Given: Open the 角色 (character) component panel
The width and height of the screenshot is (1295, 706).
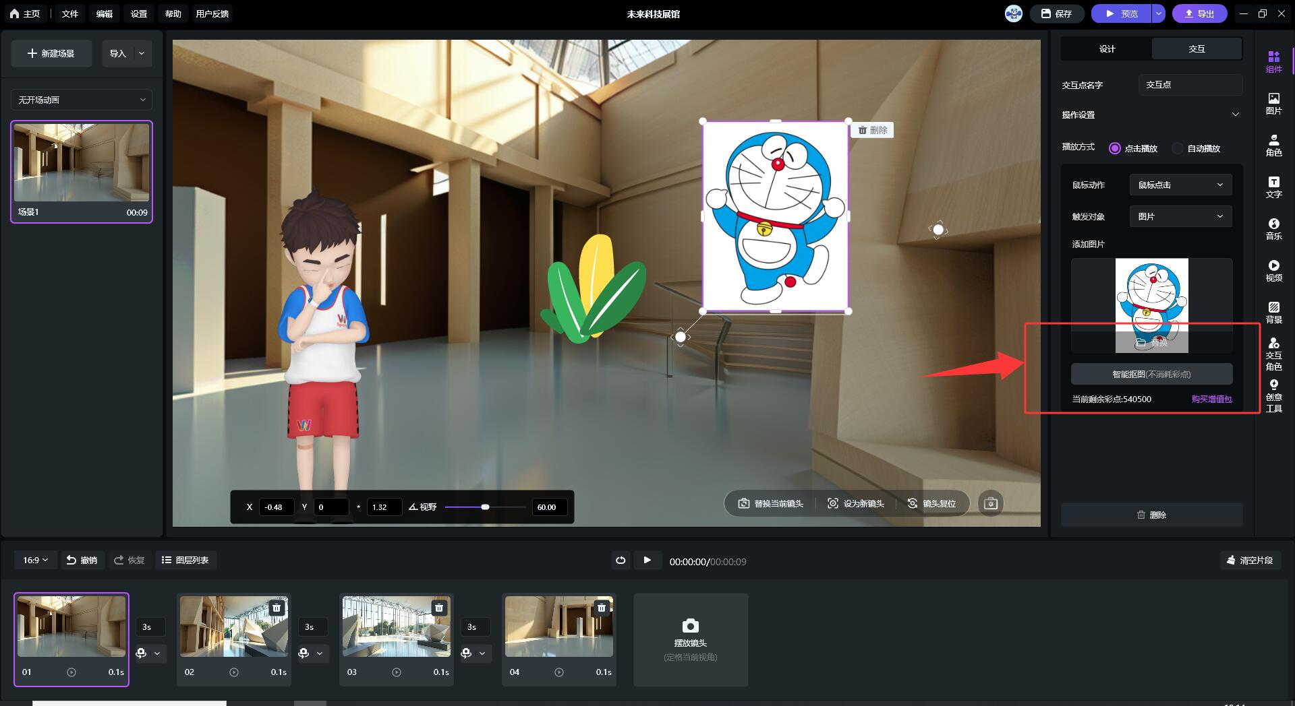Looking at the screenshot, I should pos(1273,145).
